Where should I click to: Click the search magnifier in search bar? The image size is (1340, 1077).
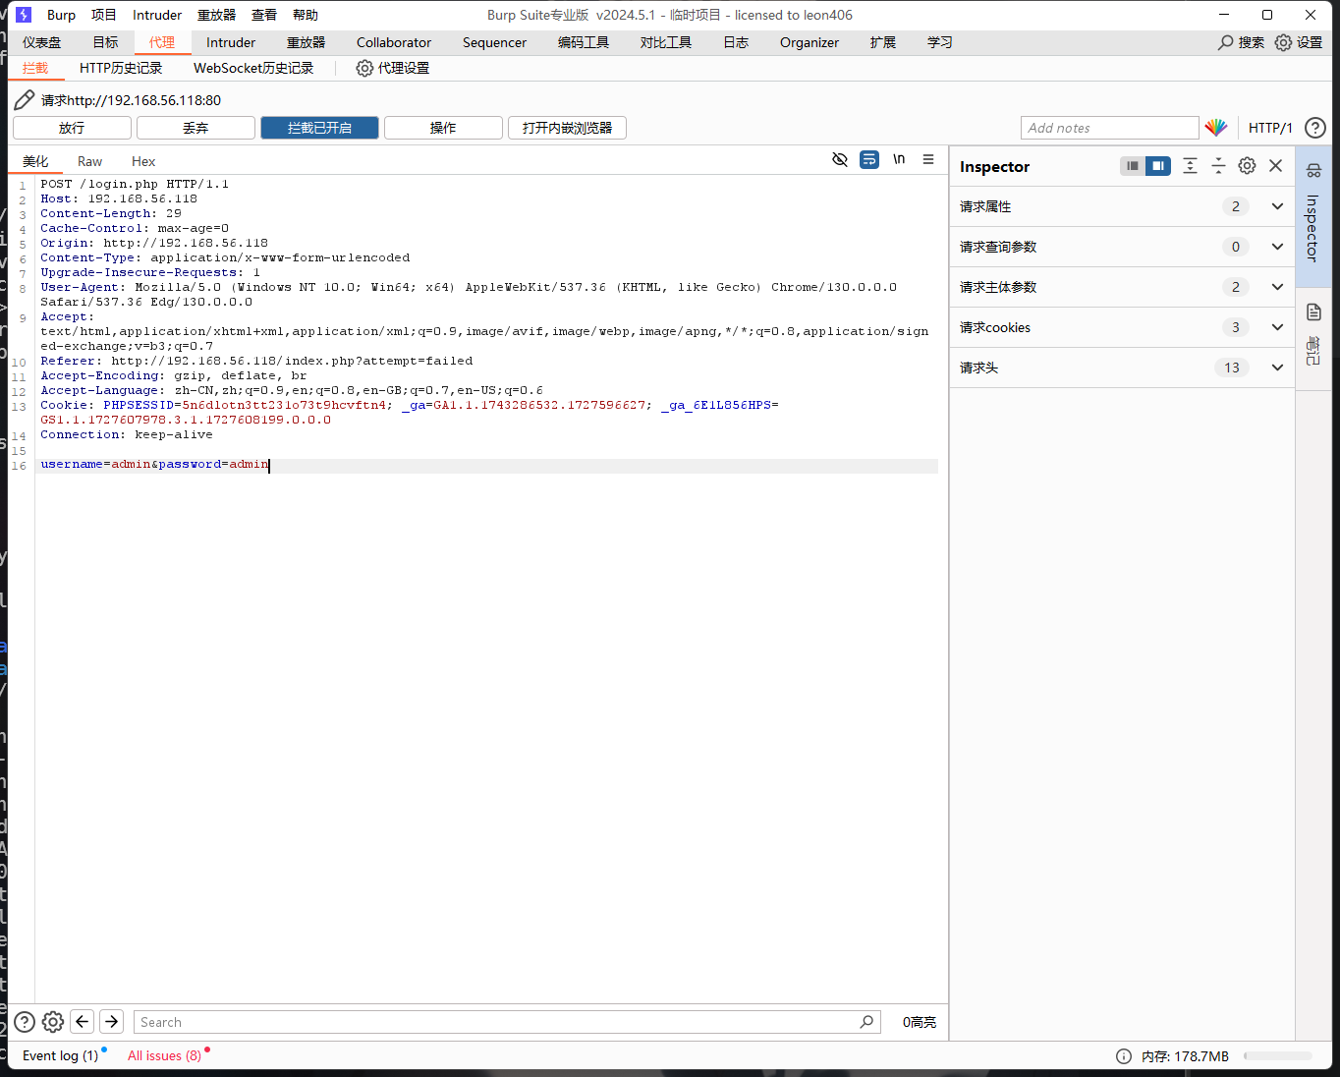pos(866,1022)
